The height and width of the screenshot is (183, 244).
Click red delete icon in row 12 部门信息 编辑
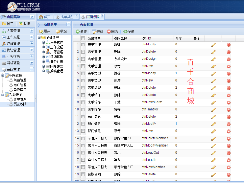[229, 124]
